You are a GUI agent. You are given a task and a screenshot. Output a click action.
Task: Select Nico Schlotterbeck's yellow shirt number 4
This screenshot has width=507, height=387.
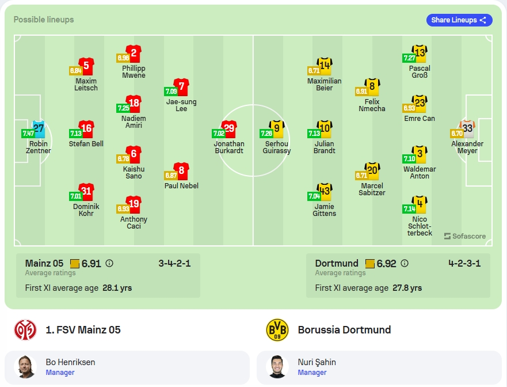[x=420, y=204]
